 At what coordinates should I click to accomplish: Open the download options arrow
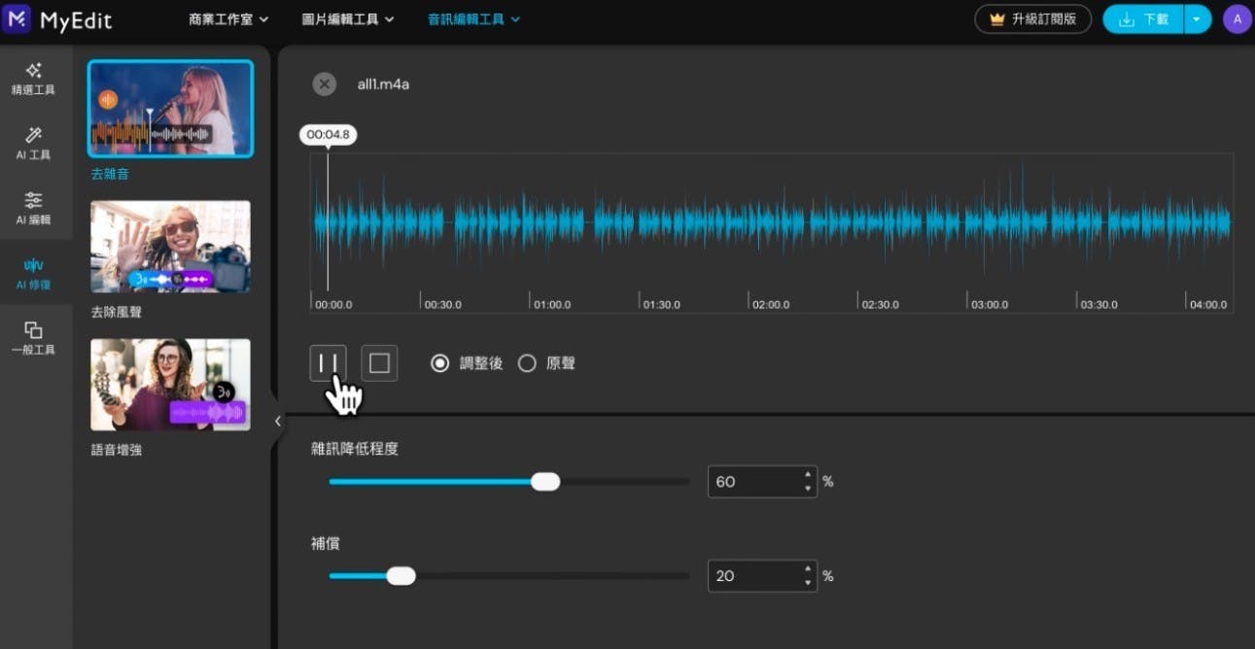(1197, 19)
